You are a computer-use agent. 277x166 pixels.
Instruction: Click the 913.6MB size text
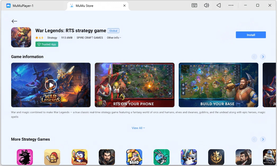pos(67,38)
